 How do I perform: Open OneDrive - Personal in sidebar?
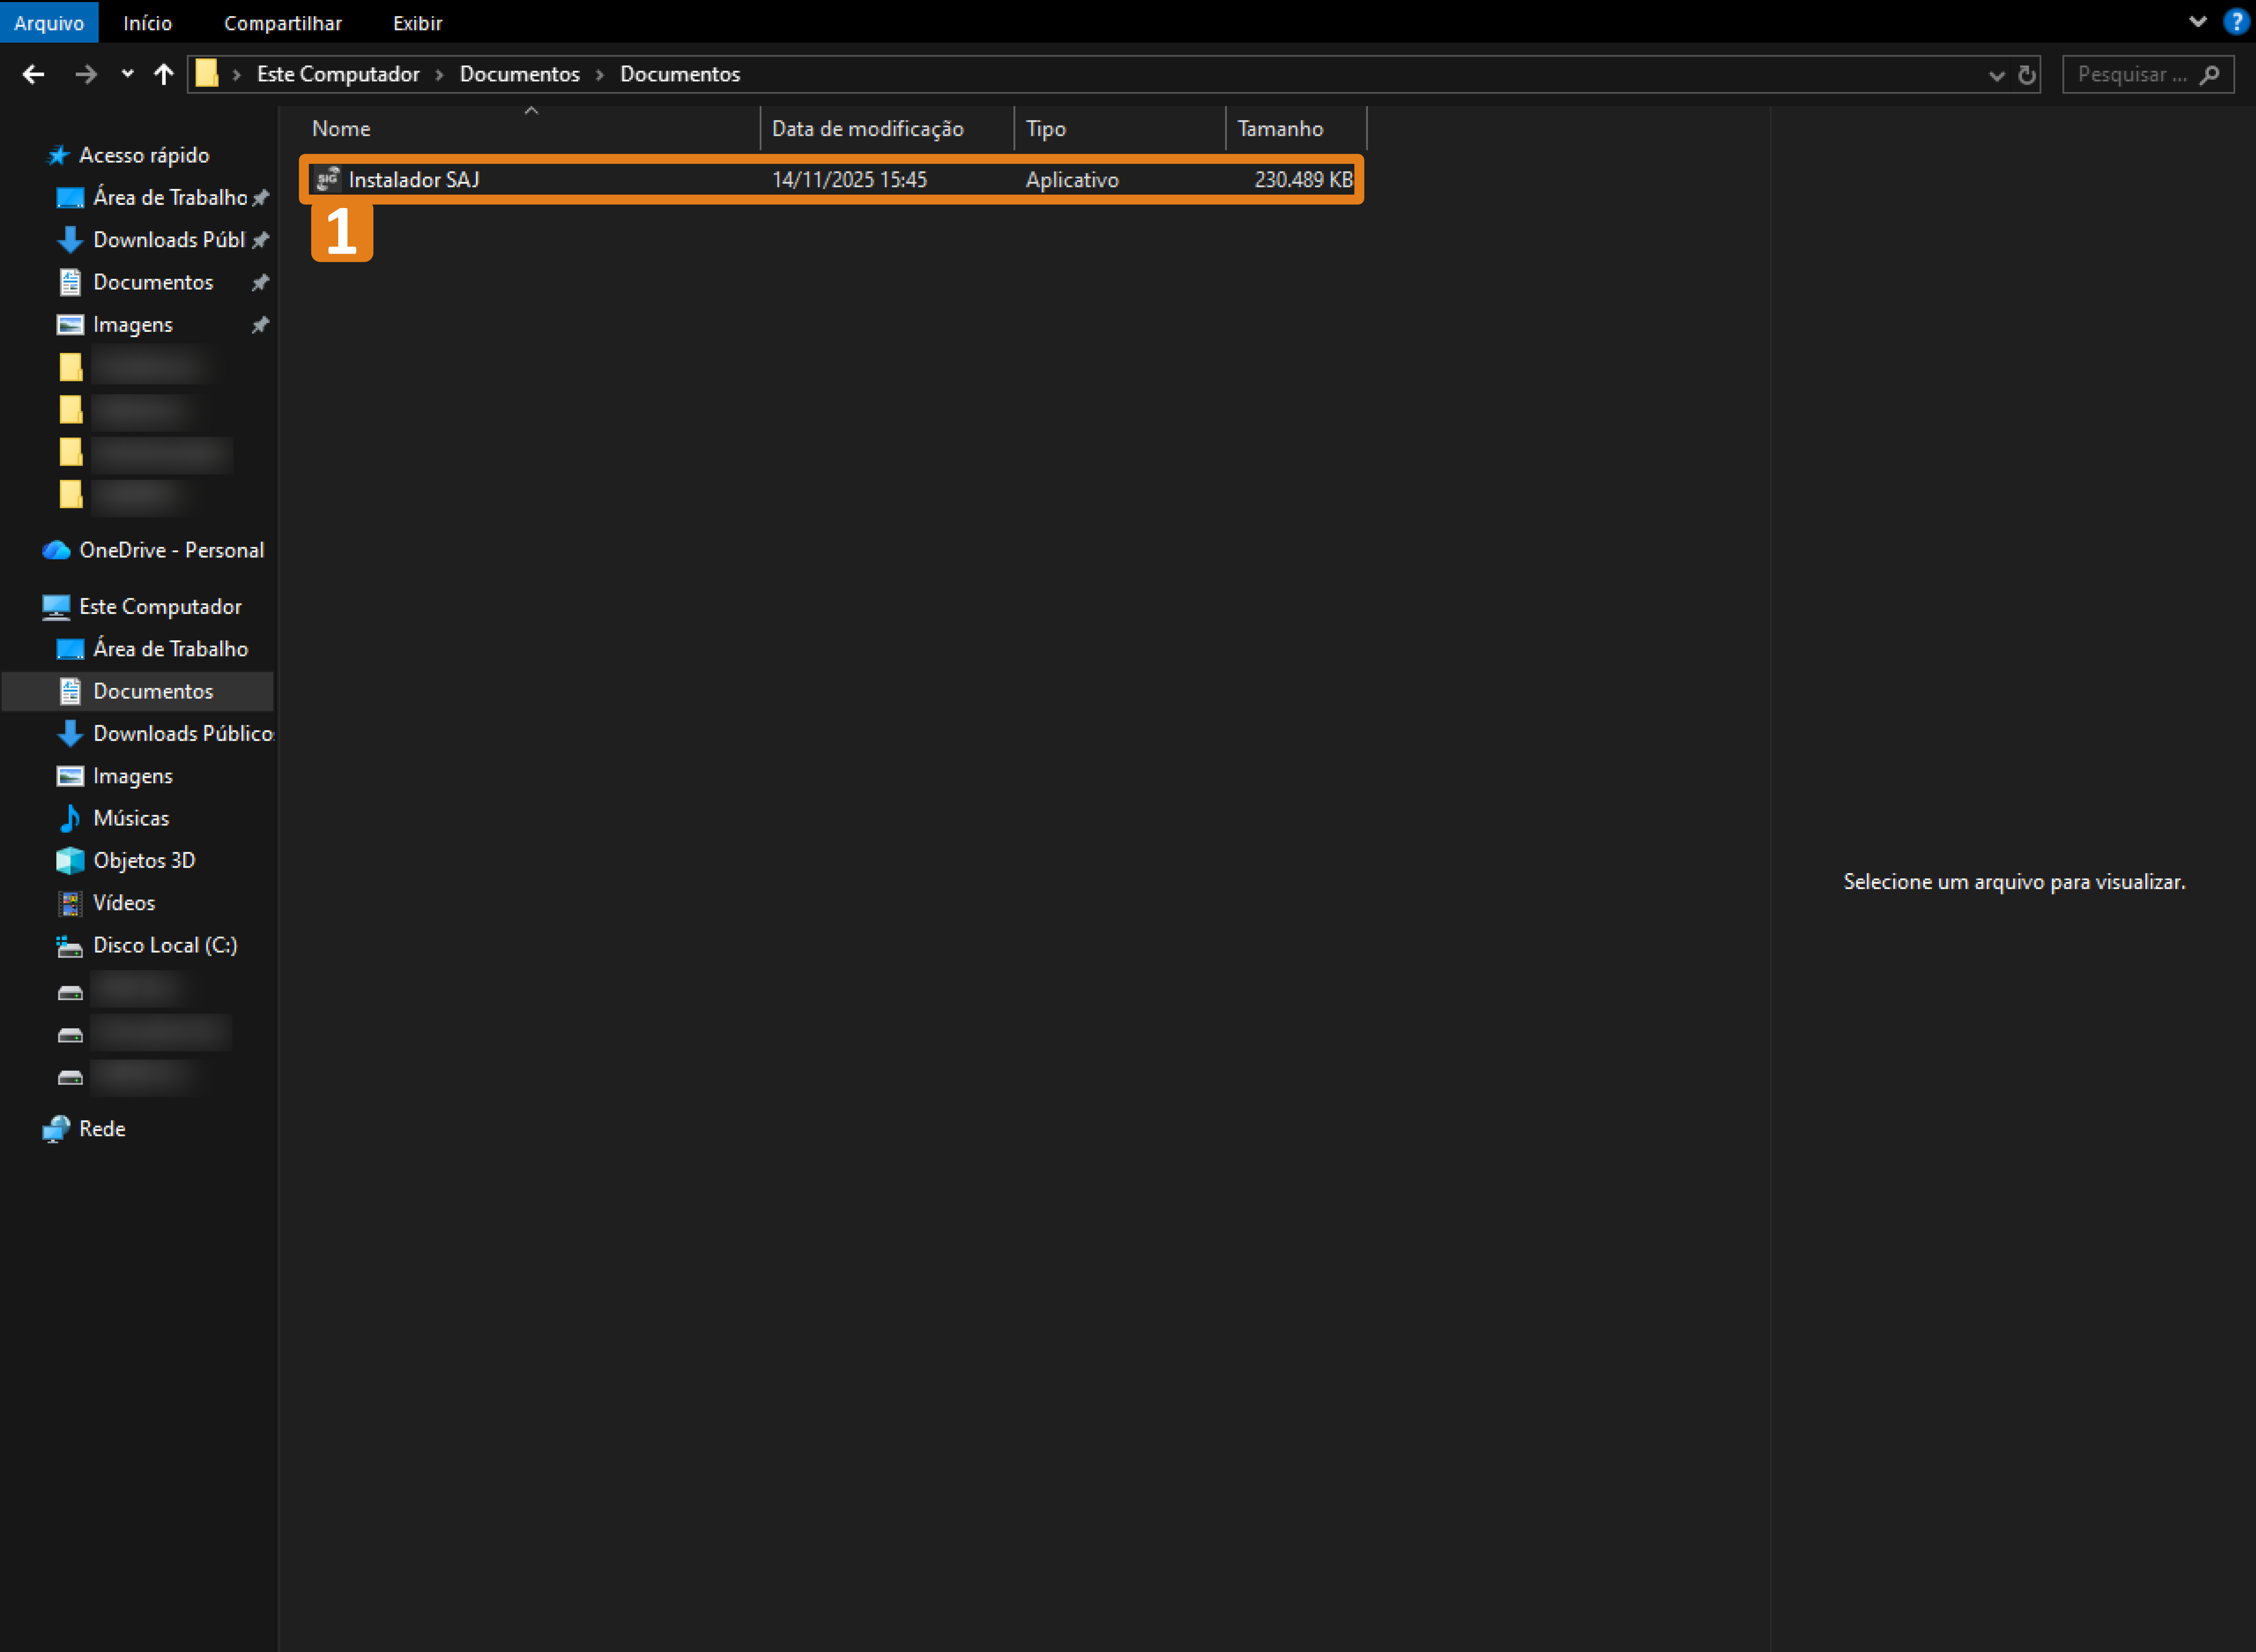tap(171, 550)
